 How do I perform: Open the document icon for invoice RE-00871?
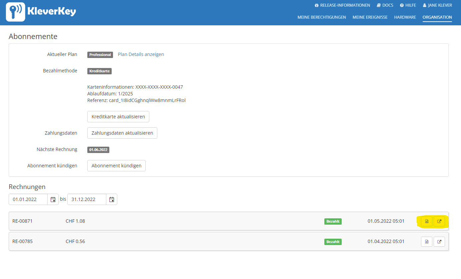[427, 221]
